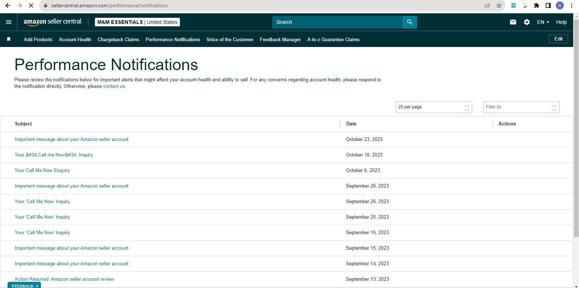Click the extension icon beside FBA calculator
579x288 pixels.
tap(525, 5)
